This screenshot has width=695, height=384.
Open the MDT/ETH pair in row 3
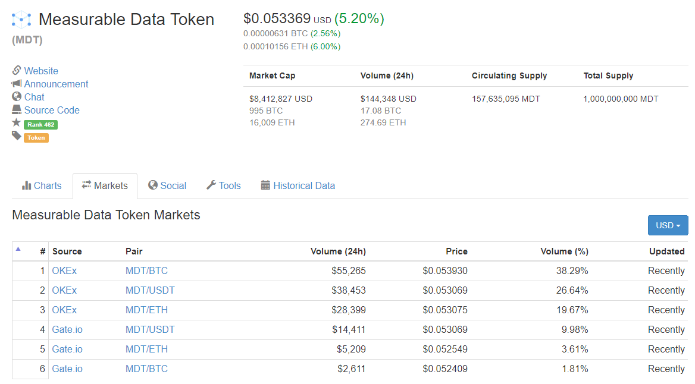(147, 310)
